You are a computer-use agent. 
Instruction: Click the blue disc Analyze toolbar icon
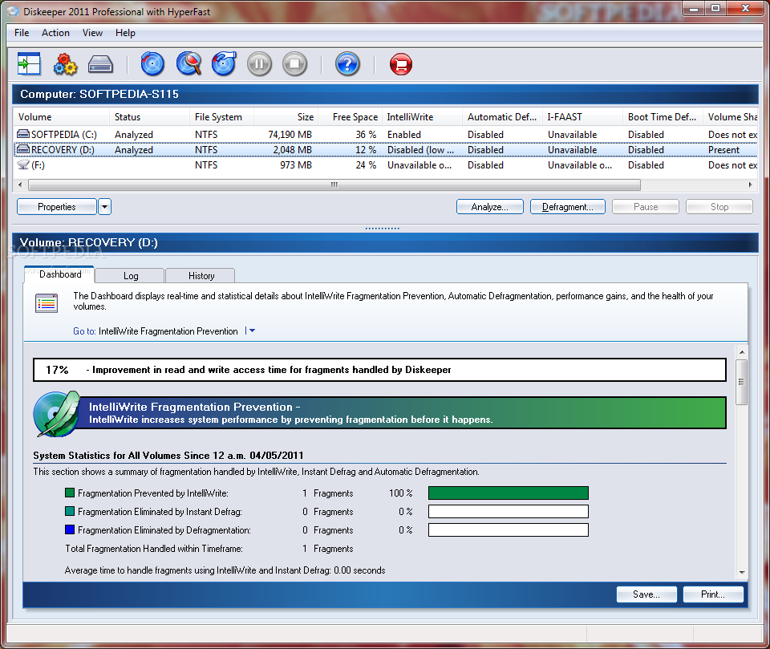tap(152, 64)
